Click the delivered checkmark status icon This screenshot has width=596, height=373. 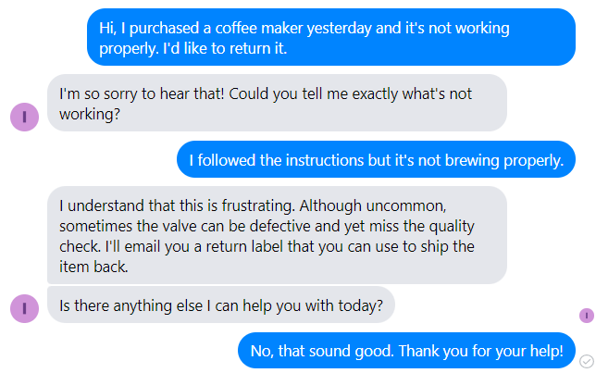[x=586, y=360]
